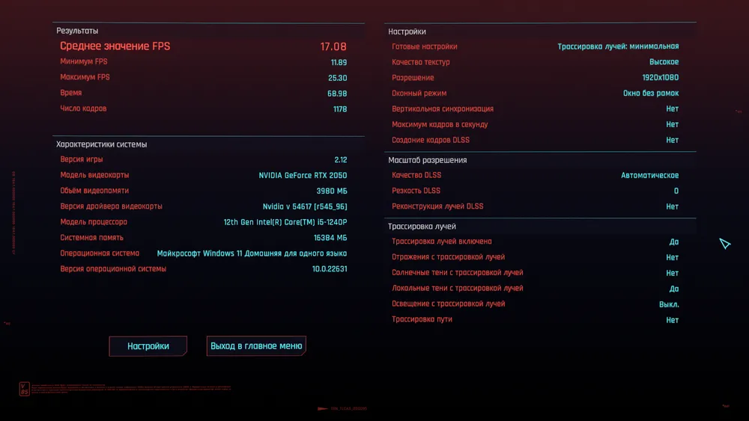Click maximum FPS value 25.30
The image size is (749, 421).
(337, 79)
